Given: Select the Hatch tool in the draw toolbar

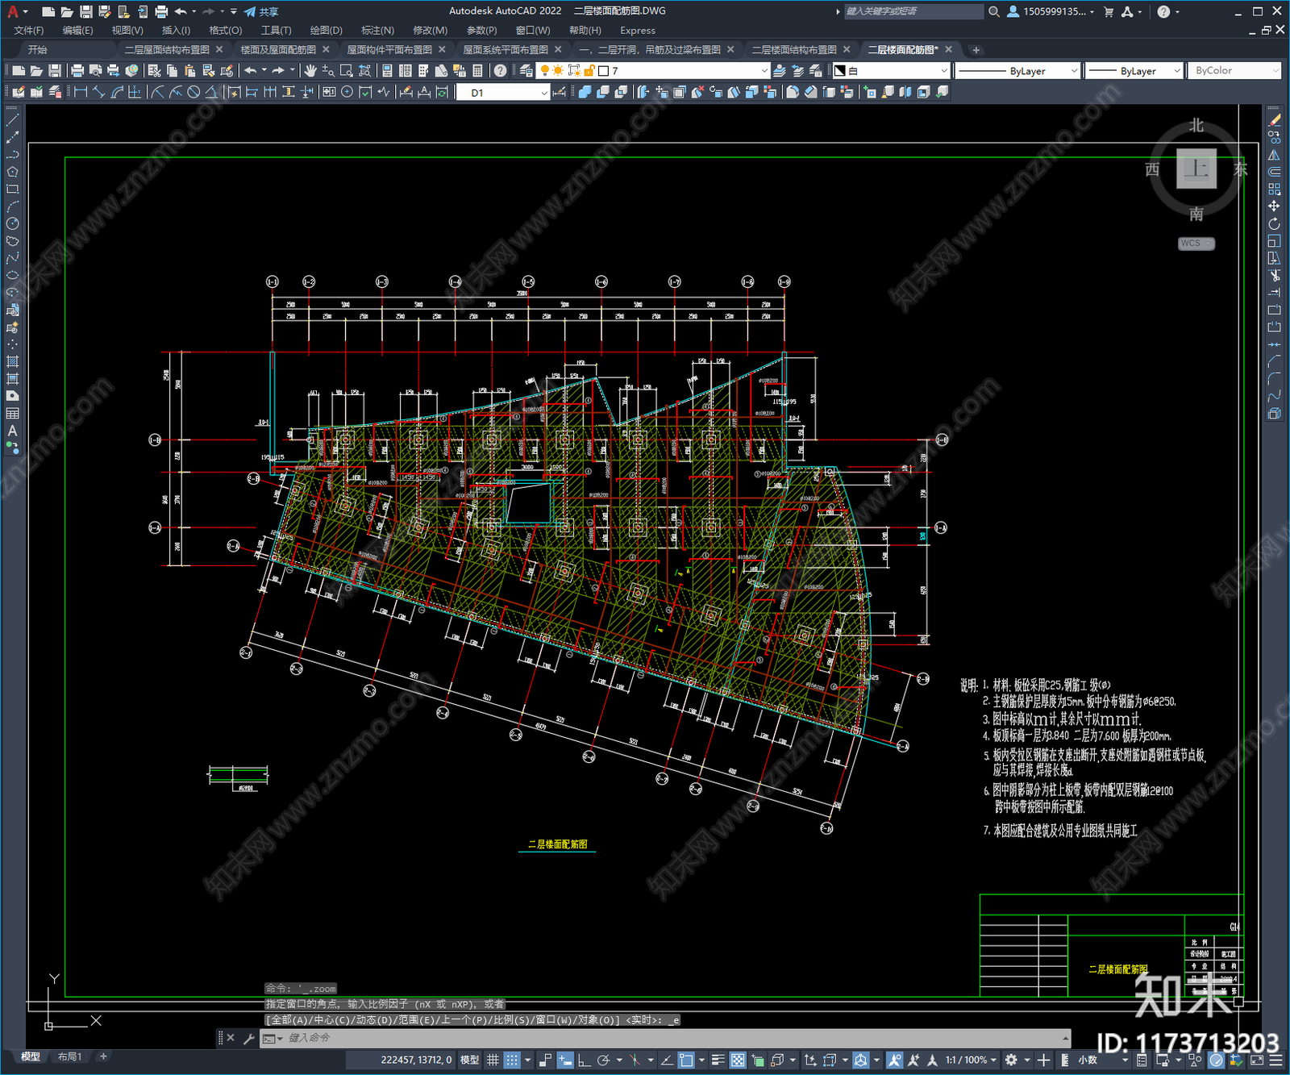Looking at the screenshot, I should (12, 361).
